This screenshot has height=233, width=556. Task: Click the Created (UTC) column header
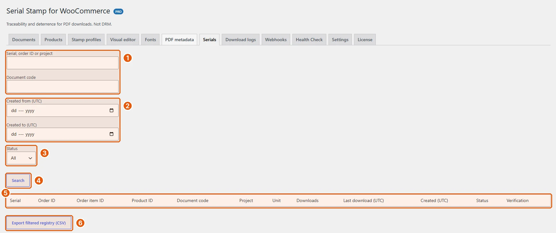click(x=434, y=200)
